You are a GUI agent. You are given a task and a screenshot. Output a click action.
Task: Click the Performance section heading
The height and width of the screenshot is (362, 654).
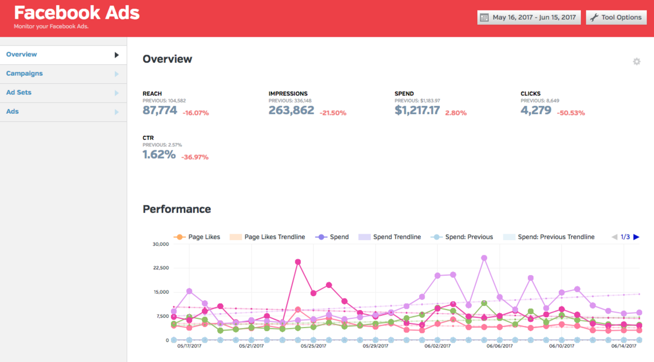click(177, 209)
